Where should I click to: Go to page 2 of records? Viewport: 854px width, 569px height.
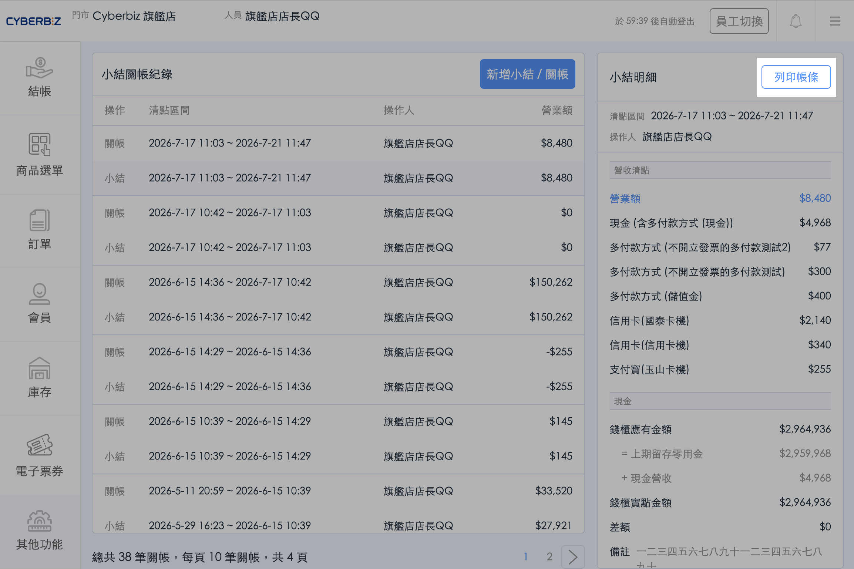[x=549, y=556]
